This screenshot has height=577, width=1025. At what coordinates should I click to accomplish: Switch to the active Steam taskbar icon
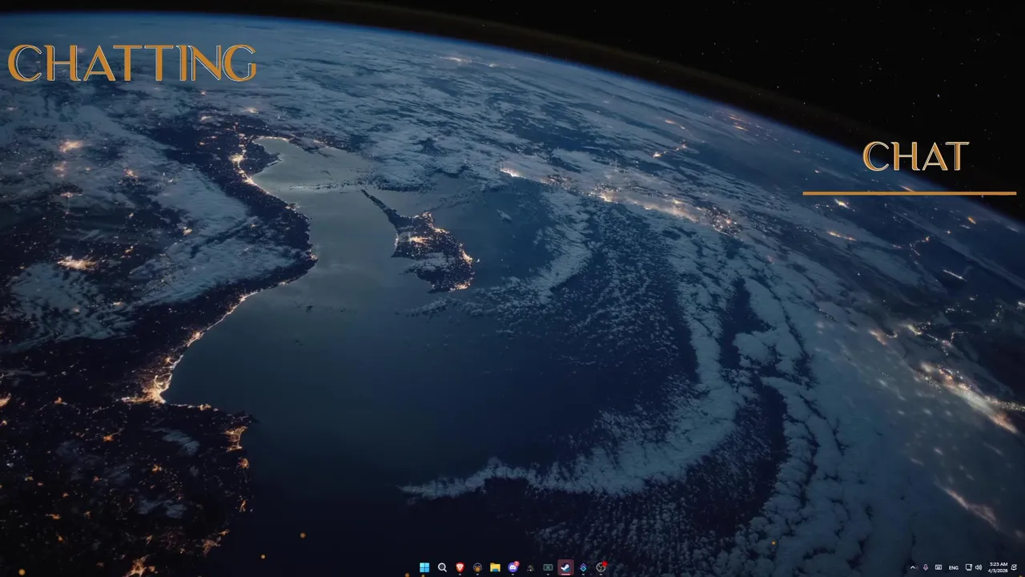(565, 567)
